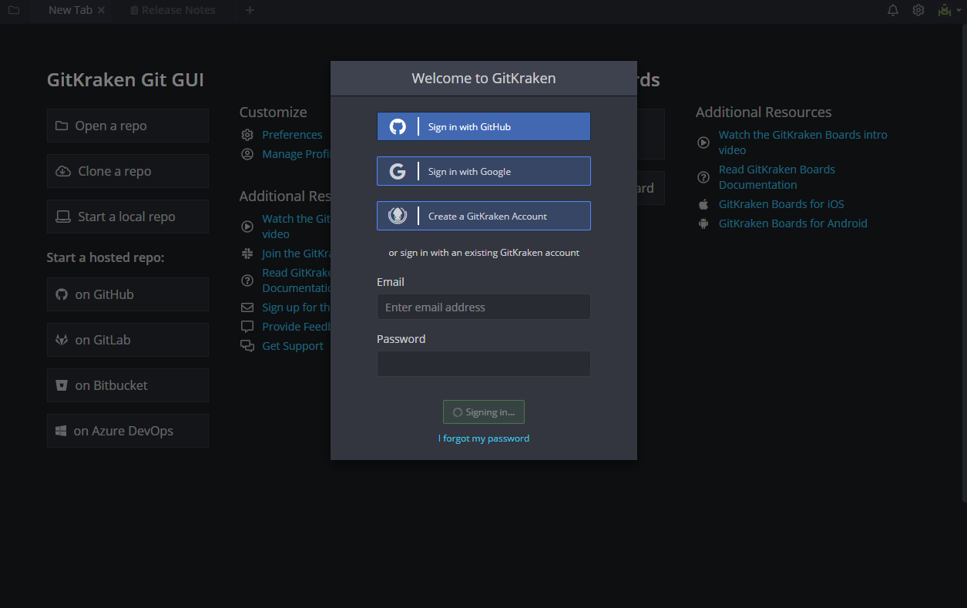This screenshot has height=608, width=967.
Task: Open the Get Support link
Action: [x=293, y=346]
